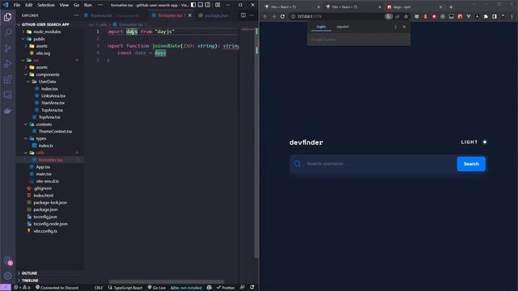Open the remote window indicator in the status bar
The image size is (518, 291).
coord(6,288)
